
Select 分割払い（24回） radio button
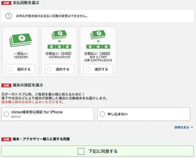click(49, 69)
